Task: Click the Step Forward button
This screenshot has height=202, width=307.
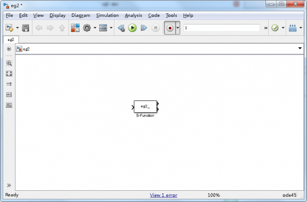Action: 144,28
